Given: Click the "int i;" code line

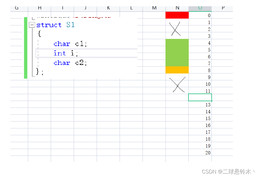Looking at the screenshot, I should click(x=66, y=53).
